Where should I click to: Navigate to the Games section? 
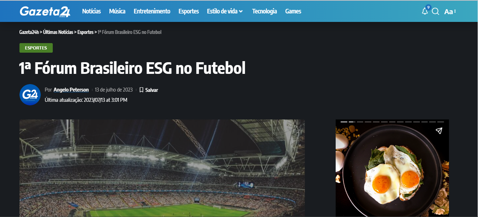coord(293,11)
